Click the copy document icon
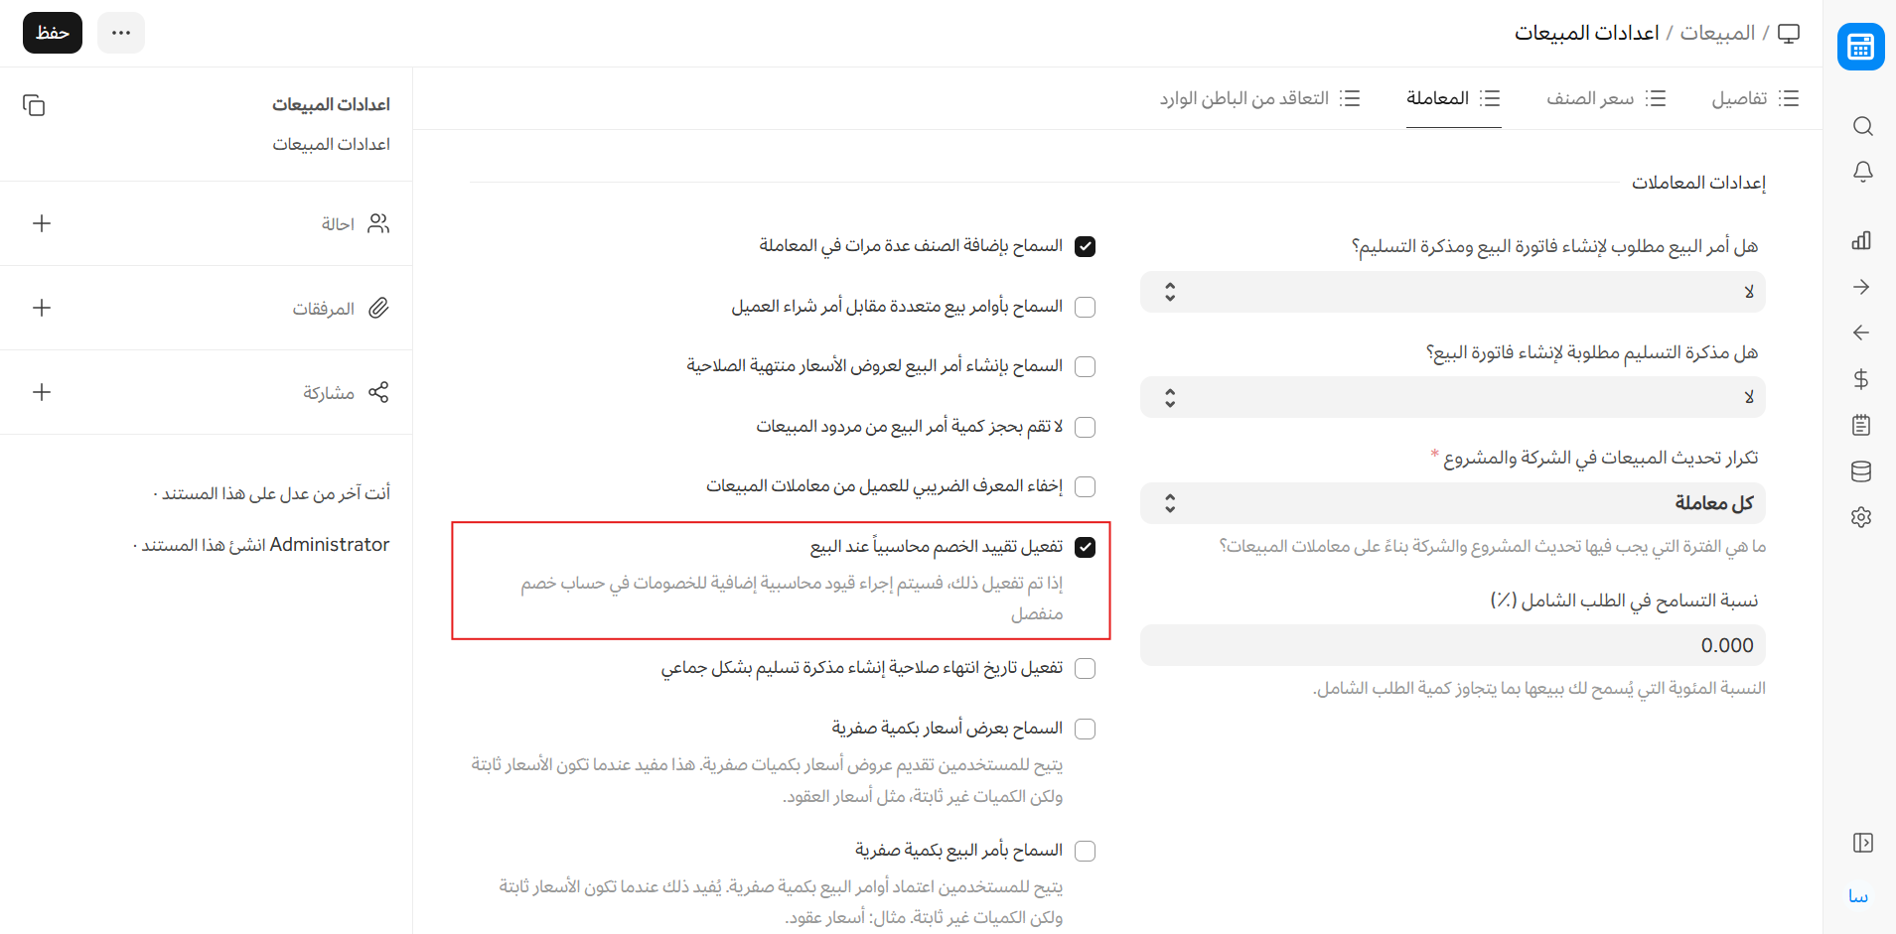 pos(34,105)
